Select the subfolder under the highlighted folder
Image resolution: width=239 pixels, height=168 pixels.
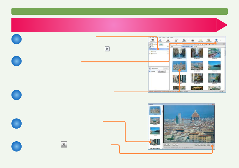159,51
